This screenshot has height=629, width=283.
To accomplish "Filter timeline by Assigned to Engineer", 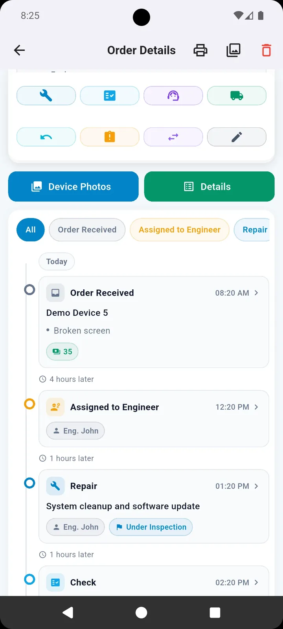I will pos(180,230).
